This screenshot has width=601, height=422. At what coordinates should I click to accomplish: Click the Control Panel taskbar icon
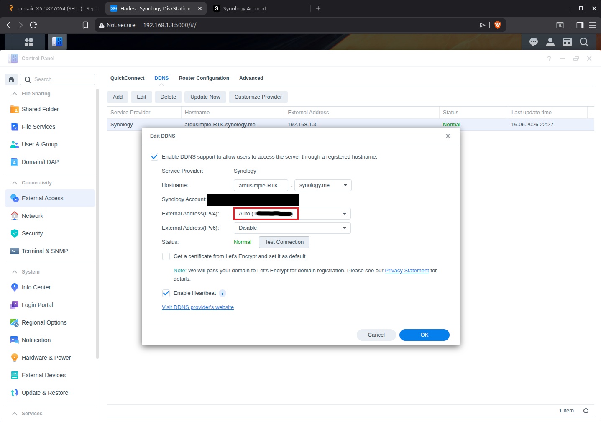[57, 42]
